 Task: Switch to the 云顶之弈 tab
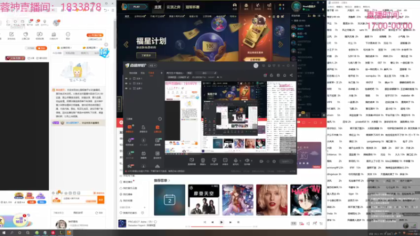[x=173, y=7]
